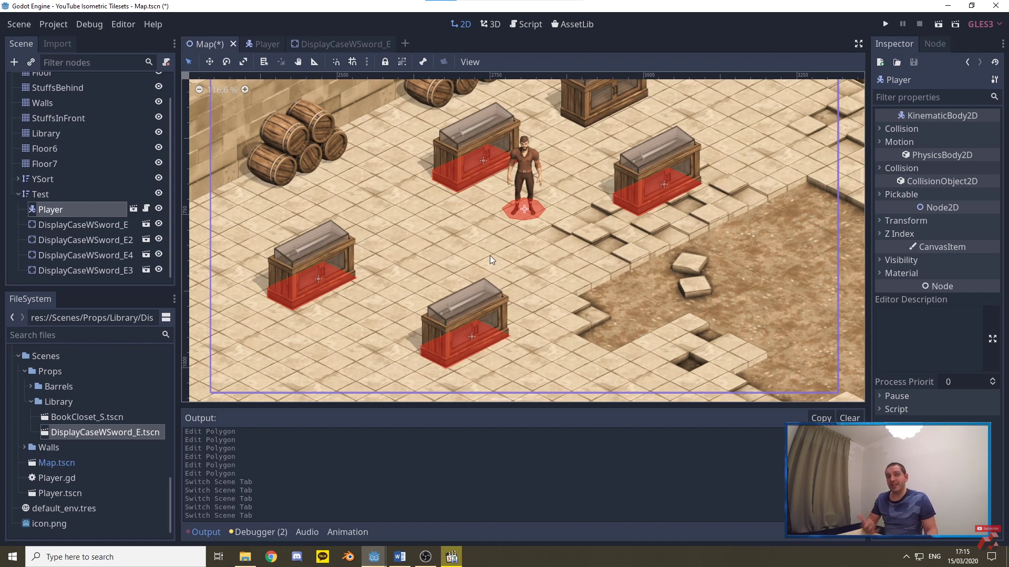This screenshot has width=1009, height=567.
Task: Open the Player scene tab
Action: tap(262, 44)
